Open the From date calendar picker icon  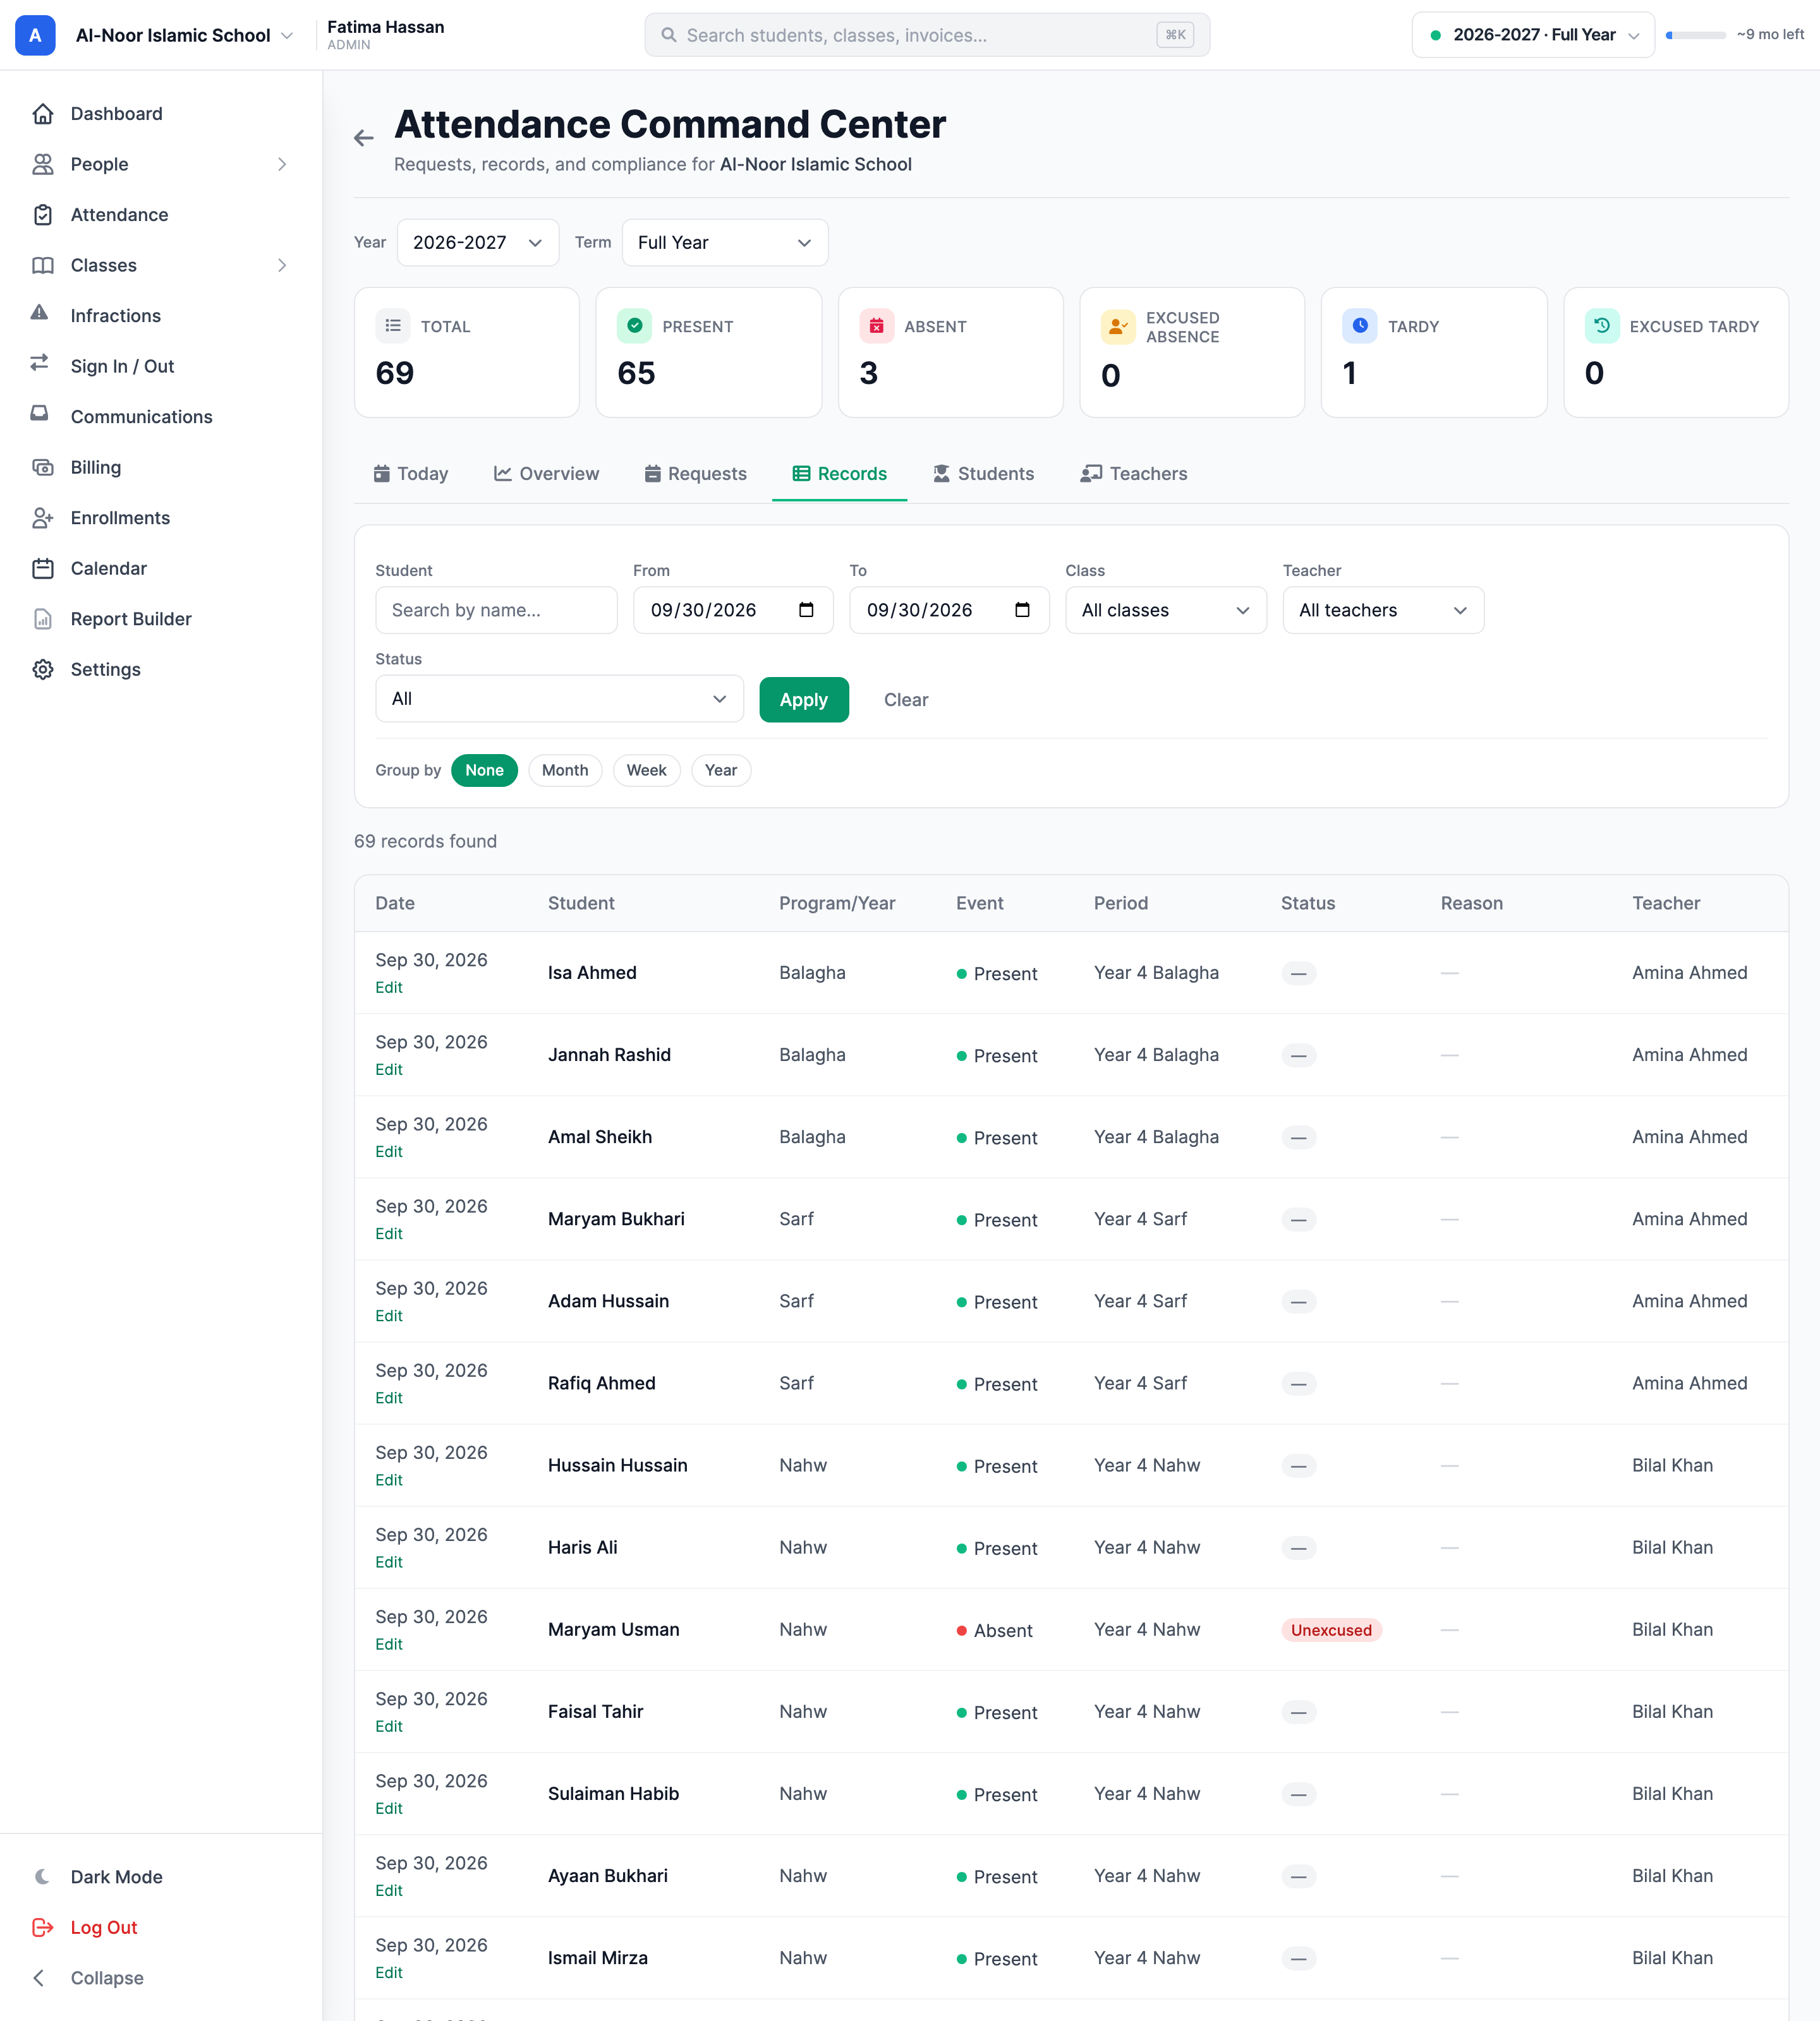(x=806, y=609)
